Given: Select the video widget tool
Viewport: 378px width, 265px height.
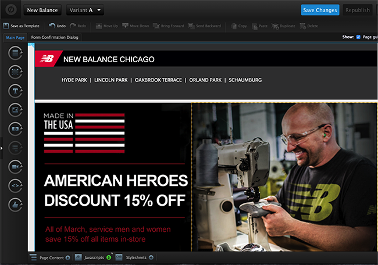Looking at the screenshot, I should 16,167.
